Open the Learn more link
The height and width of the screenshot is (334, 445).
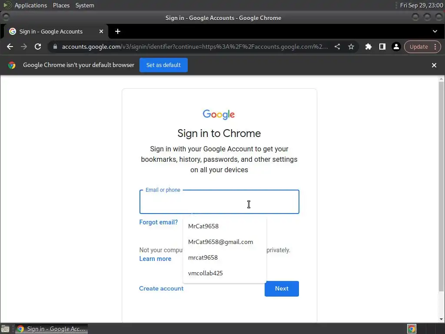pos(155,259)
